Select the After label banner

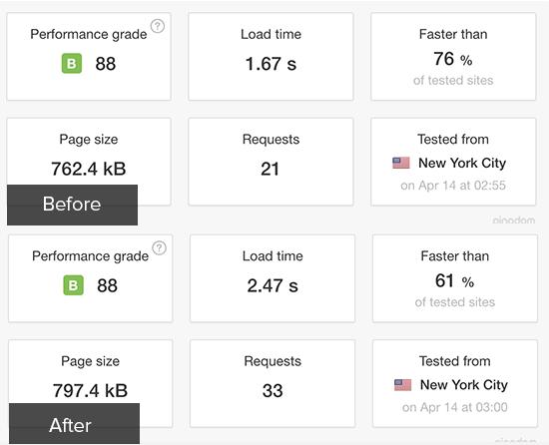[x=74, y=423]
